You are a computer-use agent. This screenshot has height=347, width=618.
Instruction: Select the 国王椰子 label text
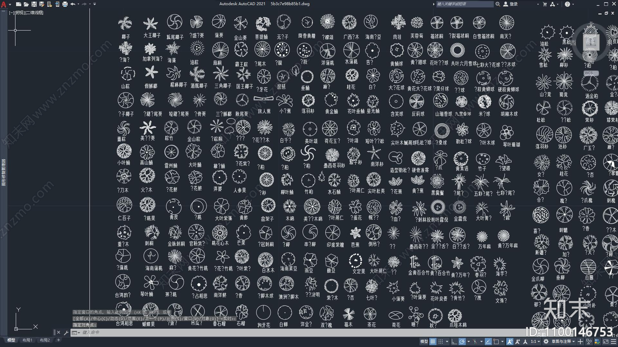tap(244, 86)
